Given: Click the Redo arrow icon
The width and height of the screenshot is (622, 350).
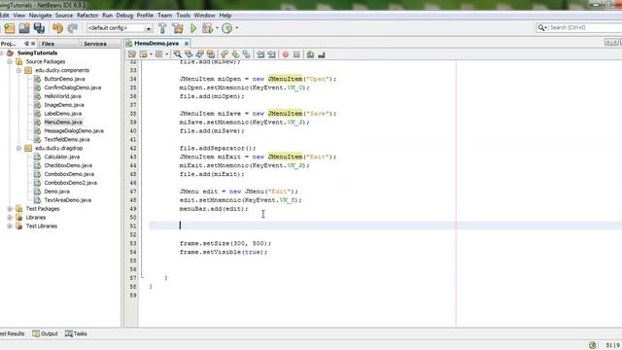Looking at the screenshot, I should tap(72, 28).
